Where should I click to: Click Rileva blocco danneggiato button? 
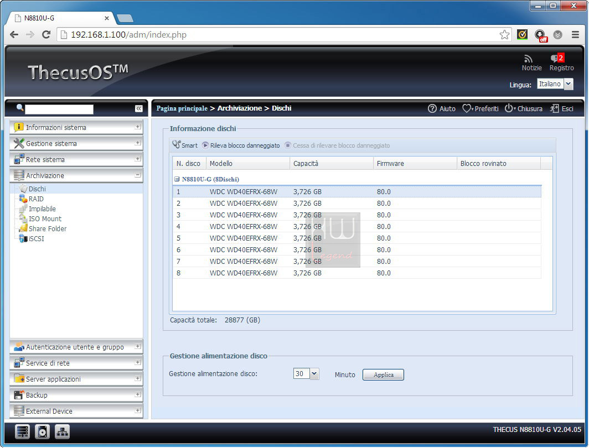[241, 145]
